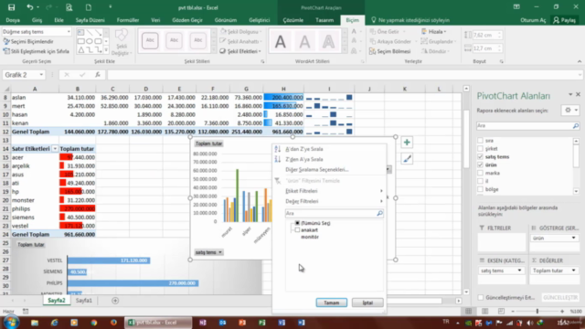585x329 pixels.
Task: Open PowerPoint from the taskbar
Action: click(242, 323)
